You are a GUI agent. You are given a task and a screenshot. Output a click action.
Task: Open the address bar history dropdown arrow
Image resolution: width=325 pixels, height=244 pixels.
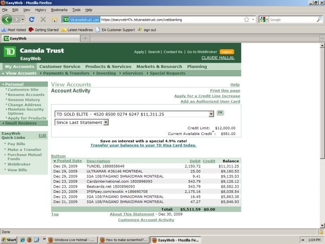point(253,20)
